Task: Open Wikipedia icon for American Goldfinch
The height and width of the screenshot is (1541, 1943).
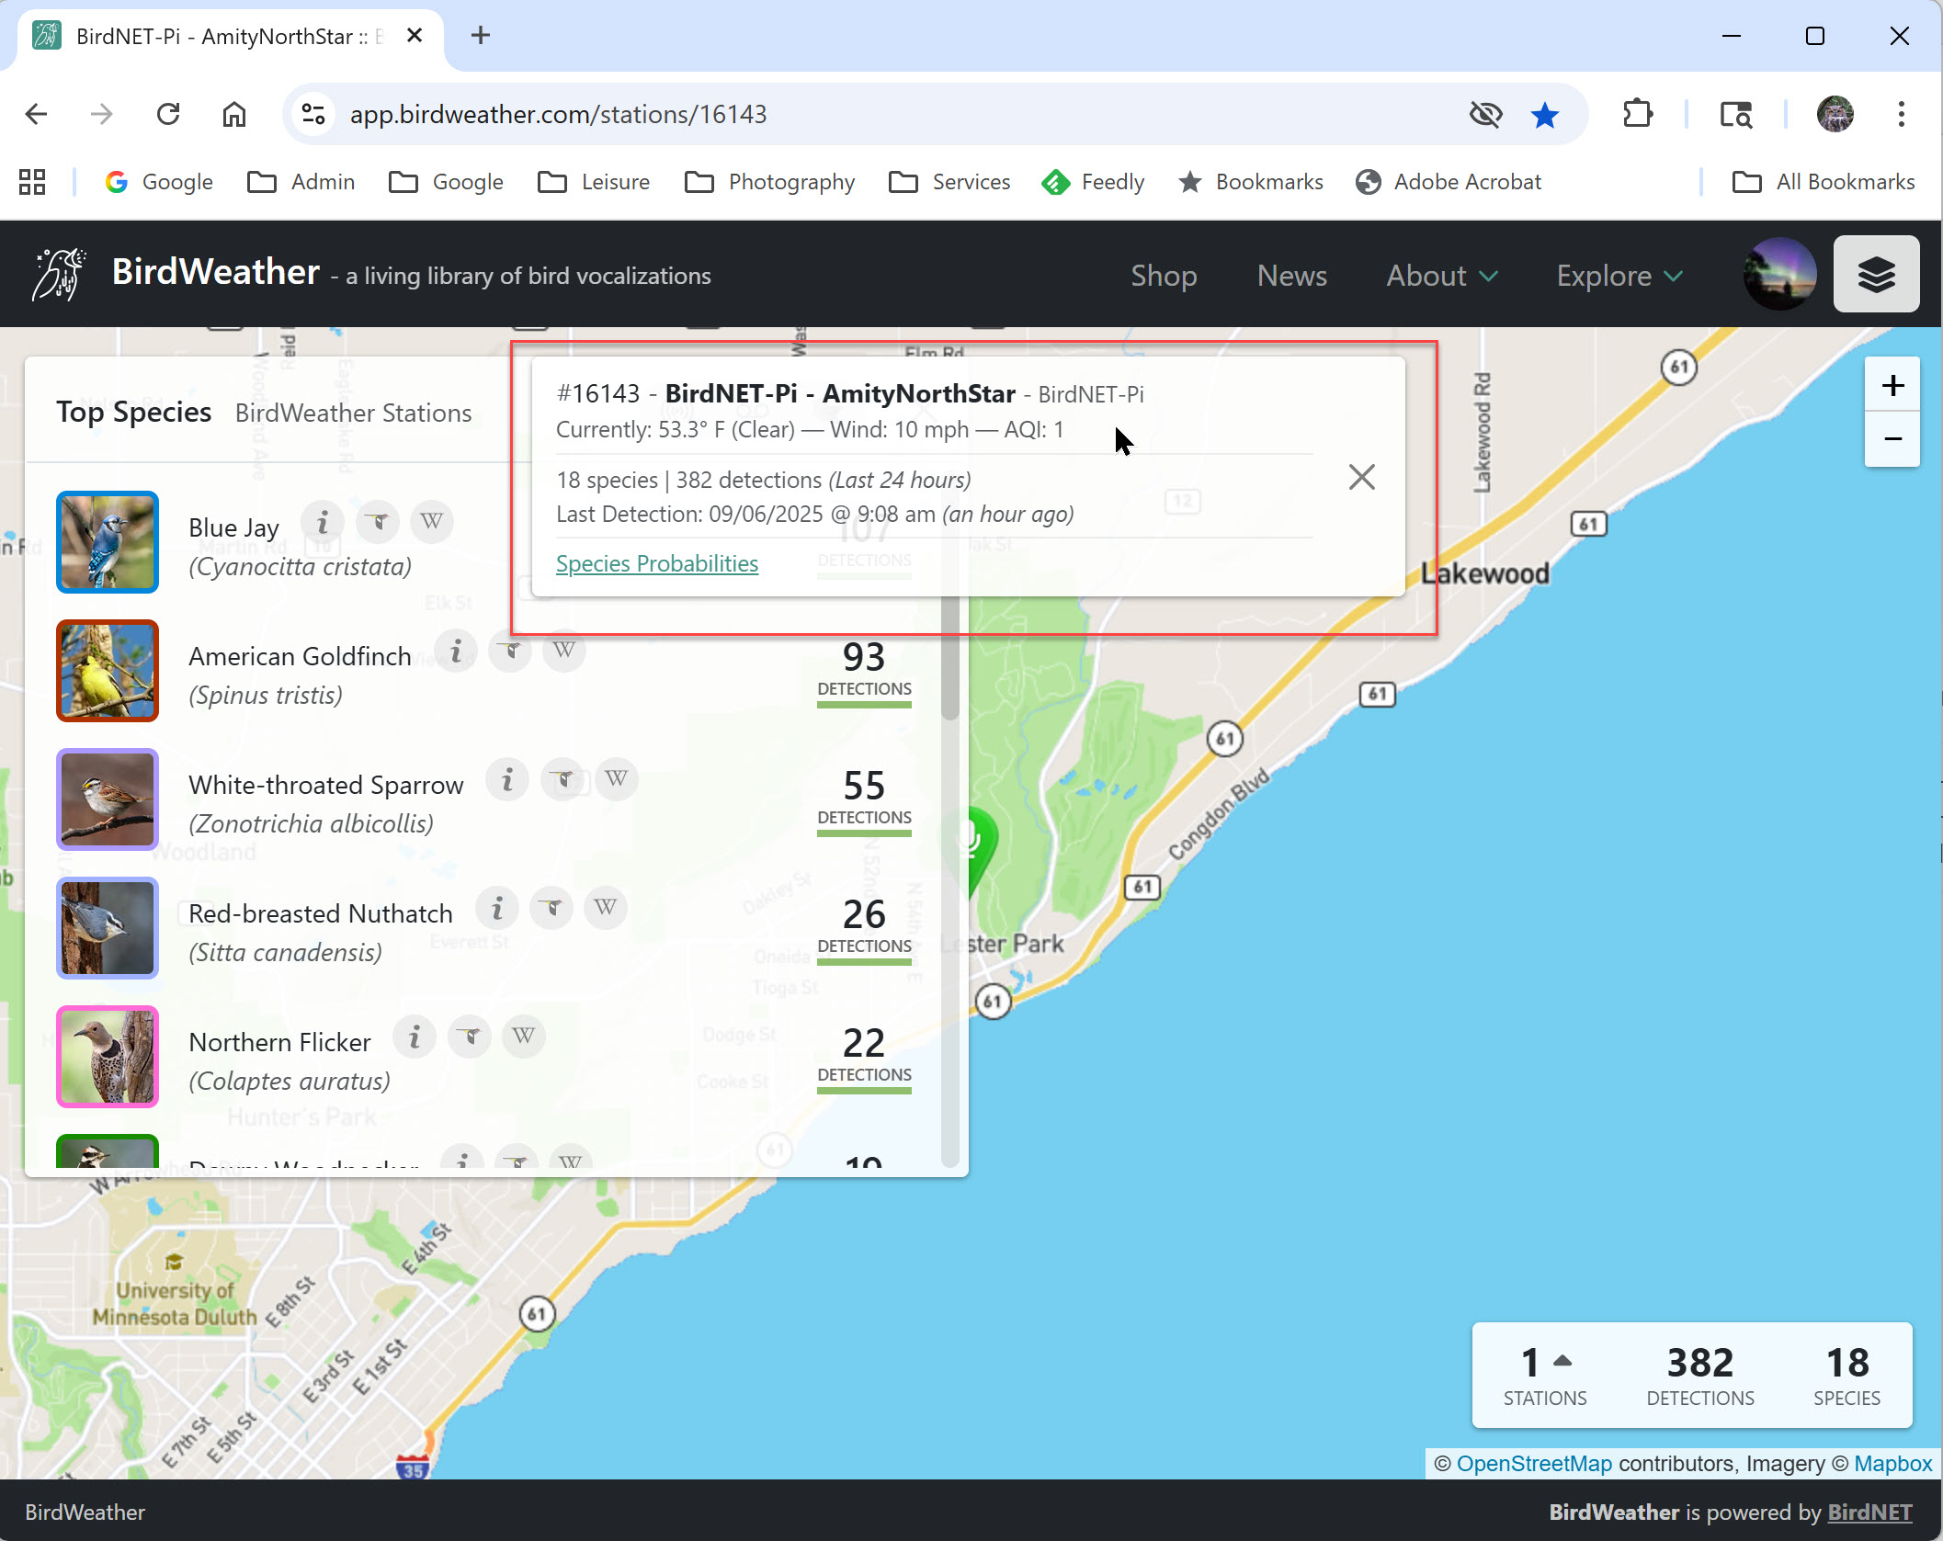Action: 563,651
